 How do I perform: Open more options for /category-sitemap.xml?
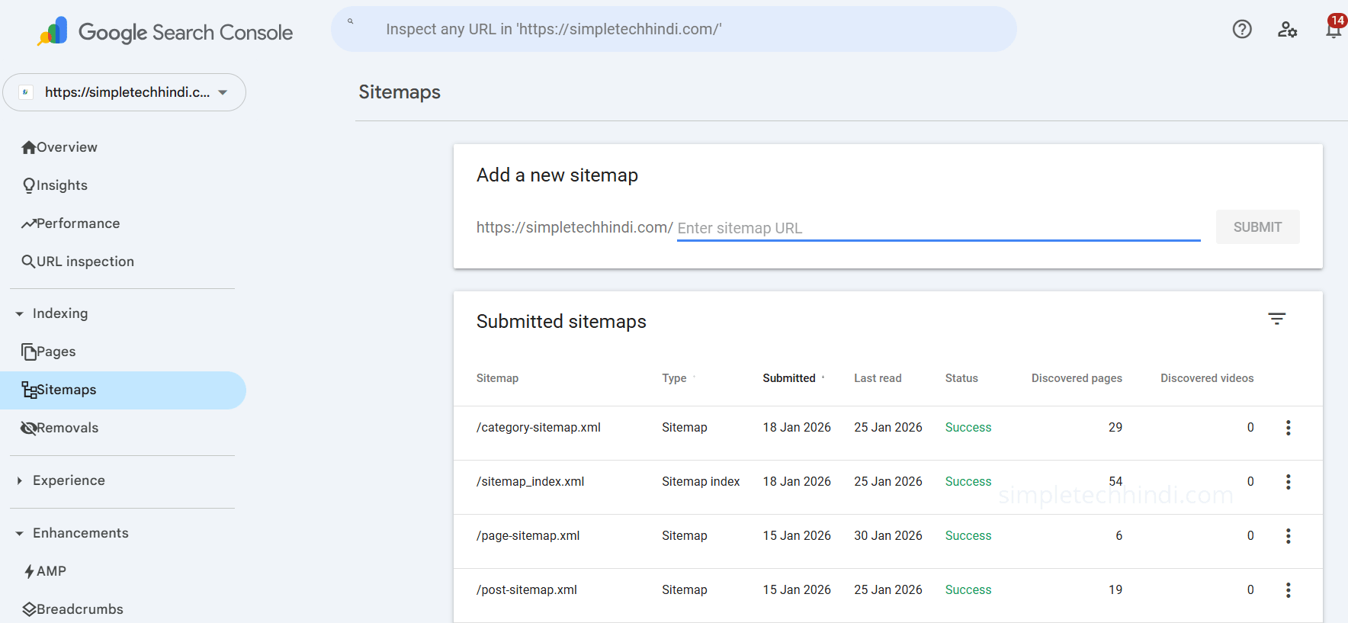[1289, 428]
